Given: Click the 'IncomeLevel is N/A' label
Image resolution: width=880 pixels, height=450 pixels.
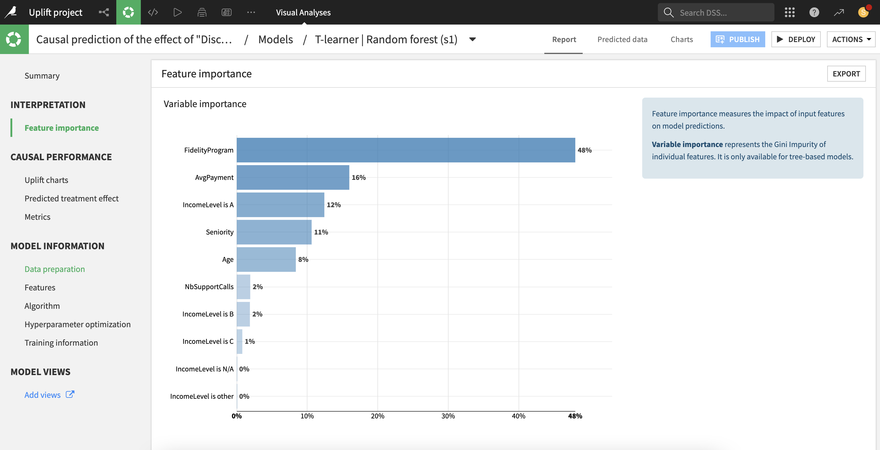Looking at the screenshot, I should 205,369.
